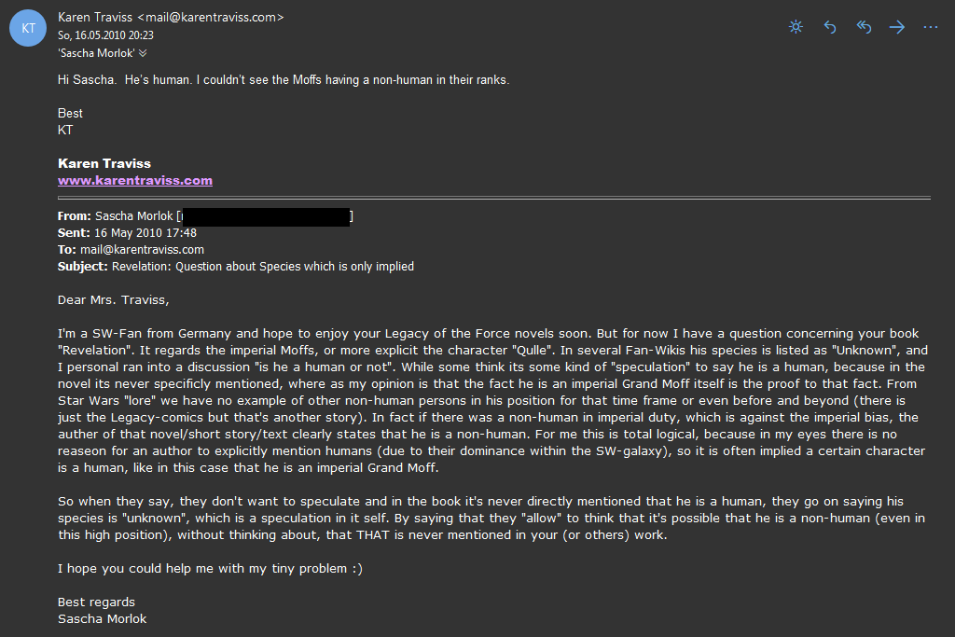Image resolution: width=955 pixels, height=637 pixels.
Task: Select the 'Sascha Morlok' recipient in header
Action: [96, 53]
